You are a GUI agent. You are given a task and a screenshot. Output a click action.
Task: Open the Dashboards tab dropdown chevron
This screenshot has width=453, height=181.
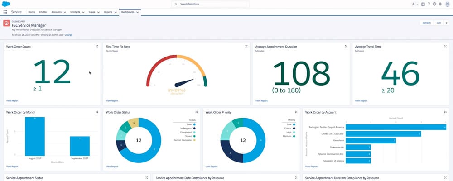pos(138,12)
